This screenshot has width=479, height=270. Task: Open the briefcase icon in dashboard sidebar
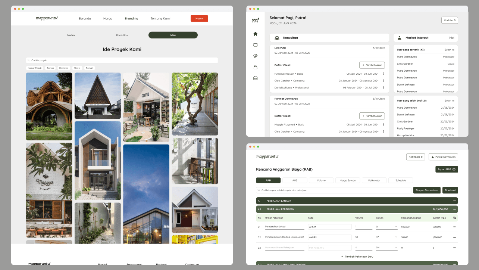point(255,78)
